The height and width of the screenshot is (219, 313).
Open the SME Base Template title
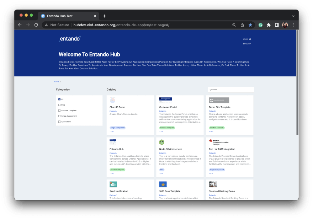[170, 191]
